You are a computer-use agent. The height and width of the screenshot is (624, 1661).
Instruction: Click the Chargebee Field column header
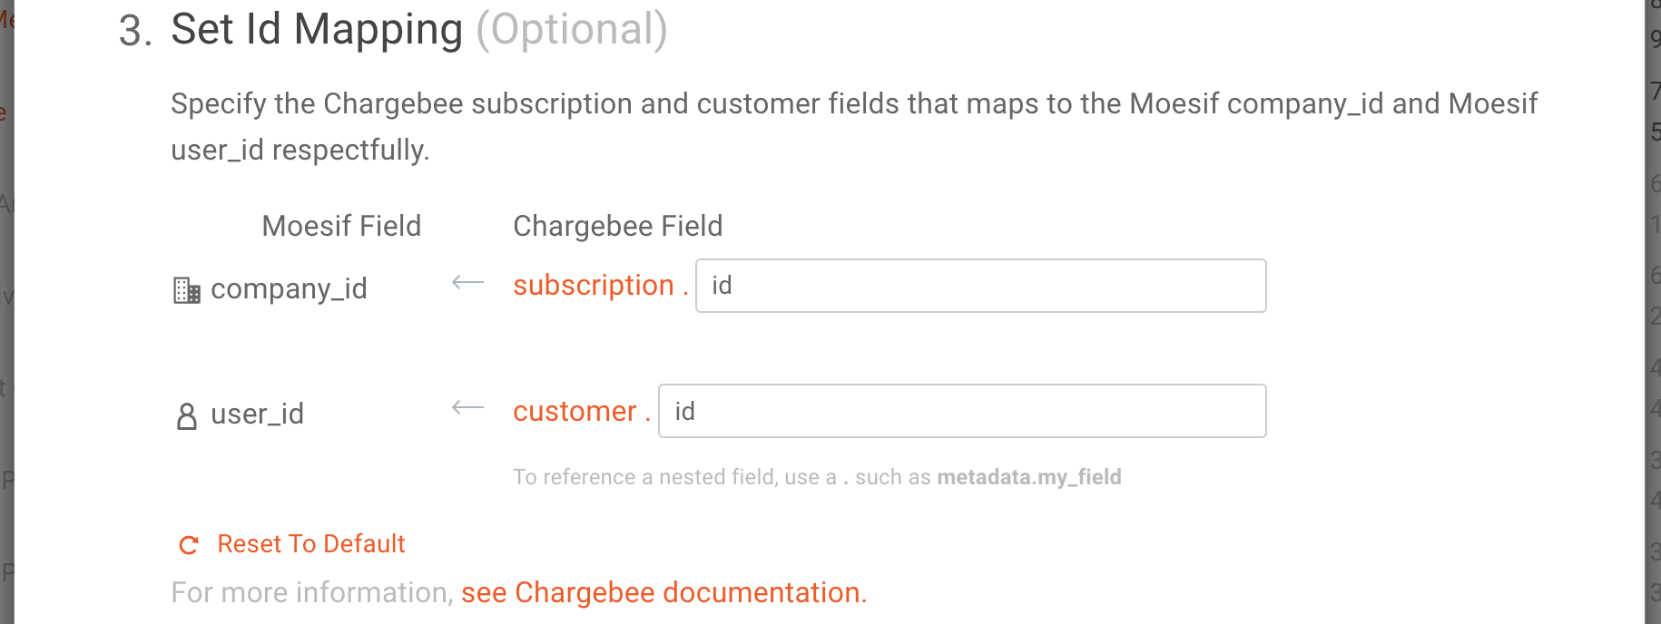click(x=617, y=226)
